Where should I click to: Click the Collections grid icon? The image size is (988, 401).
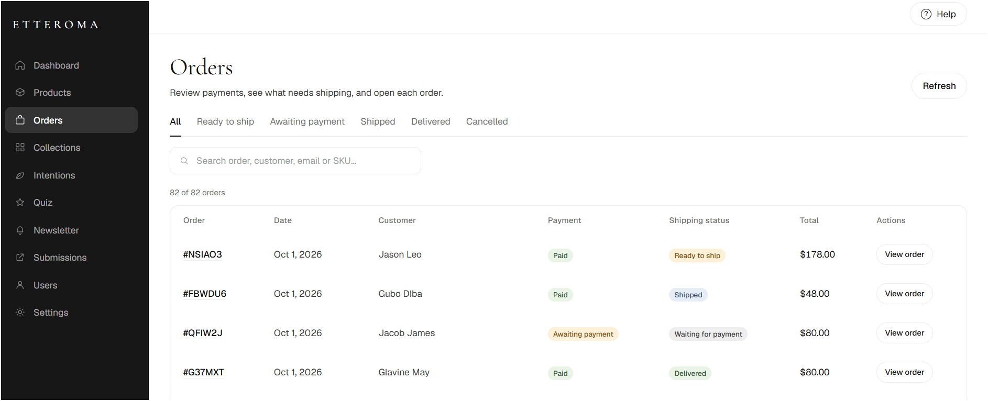20,148
